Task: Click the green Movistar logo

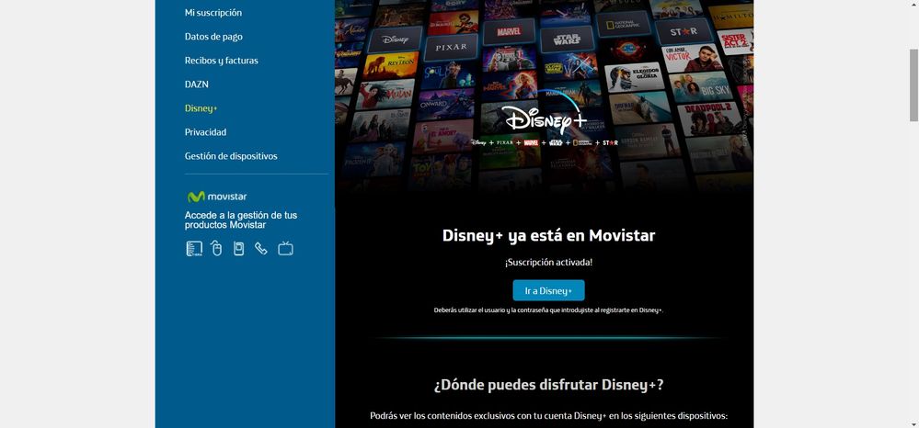Action: click(x=217, y=197)
